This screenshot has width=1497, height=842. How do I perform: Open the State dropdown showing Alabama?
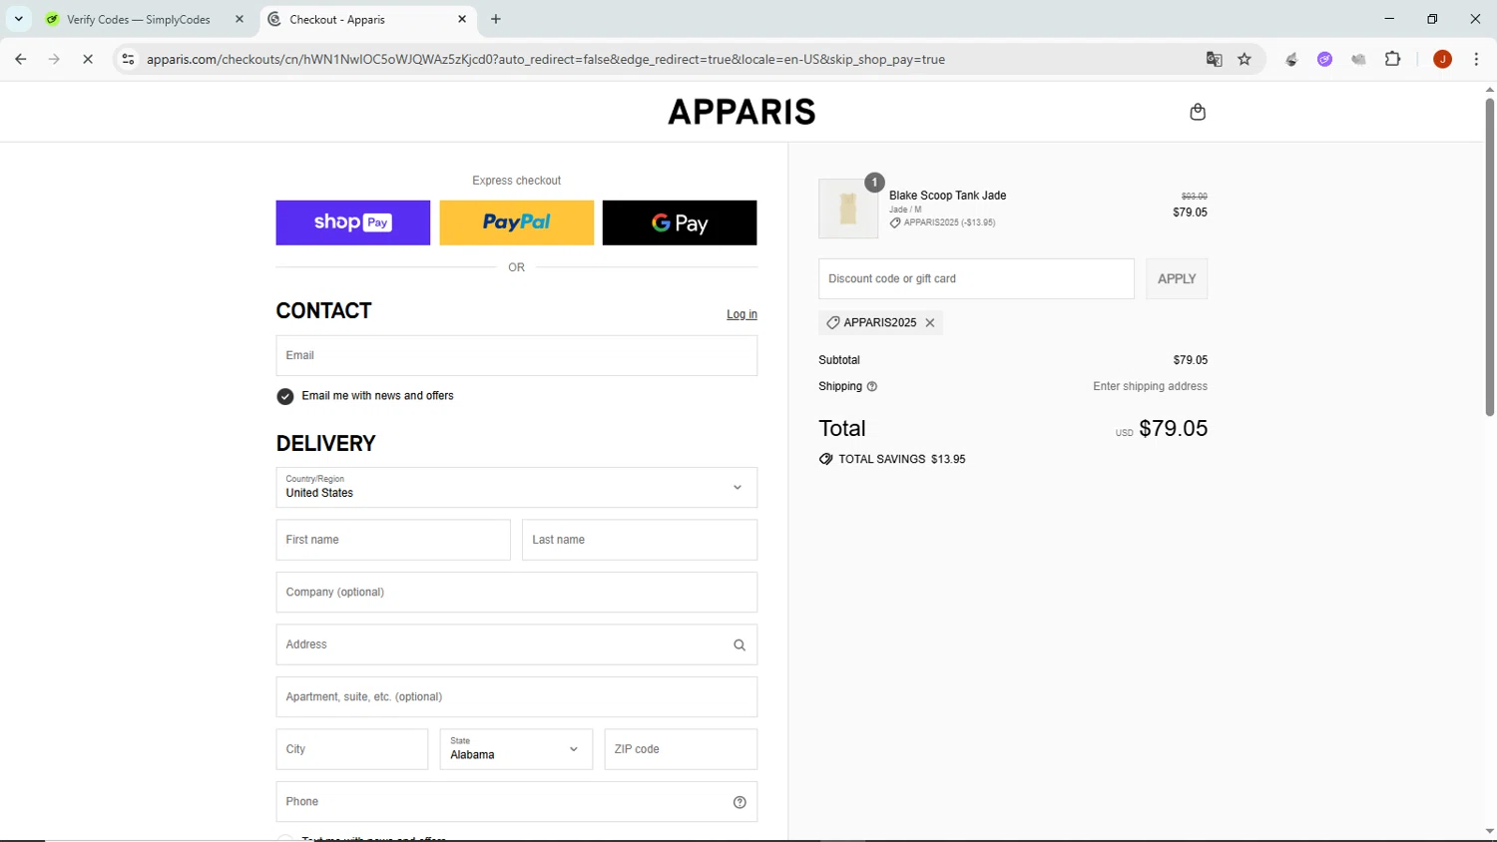click(517, 749)
